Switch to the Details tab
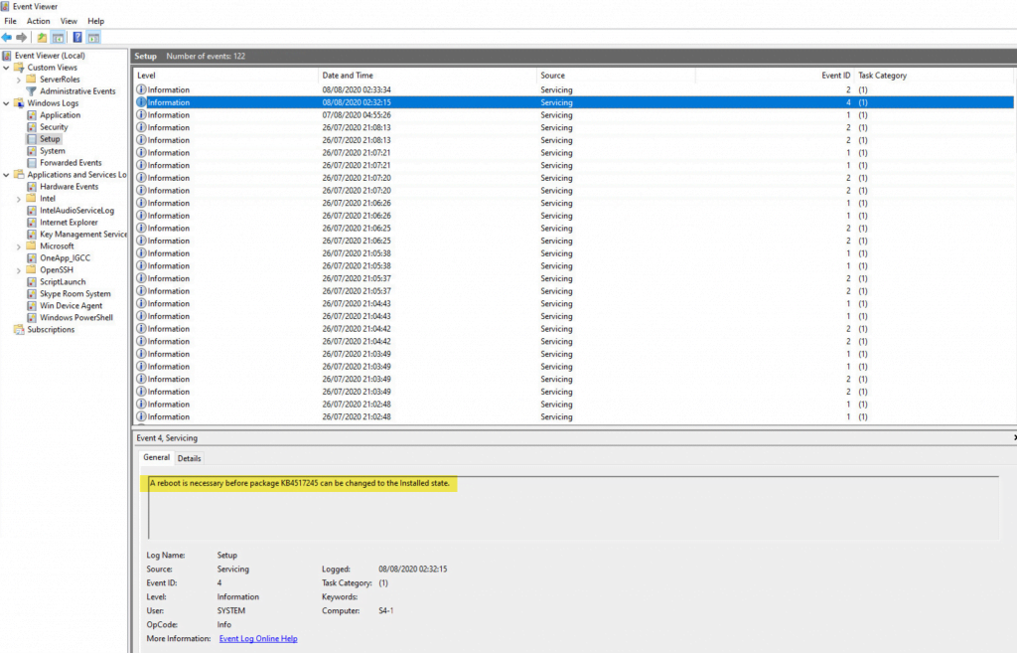This screenshot has height=653, width=1017. 190,458
